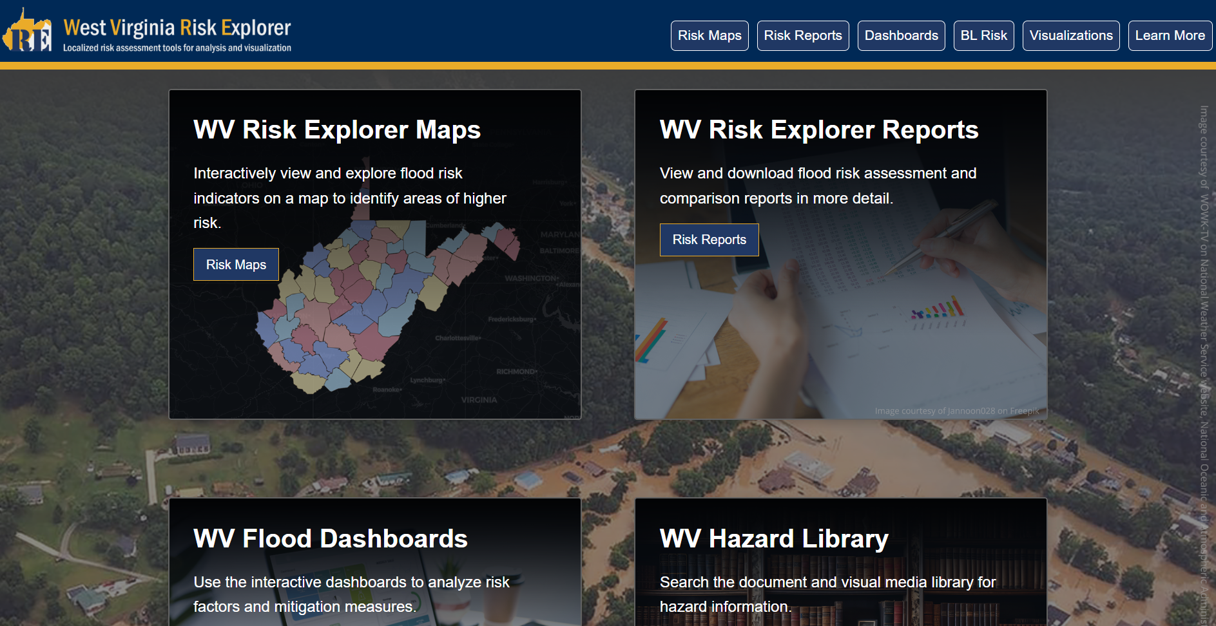Open the West Virginia Risk Explorer title link

coord(177,28)
